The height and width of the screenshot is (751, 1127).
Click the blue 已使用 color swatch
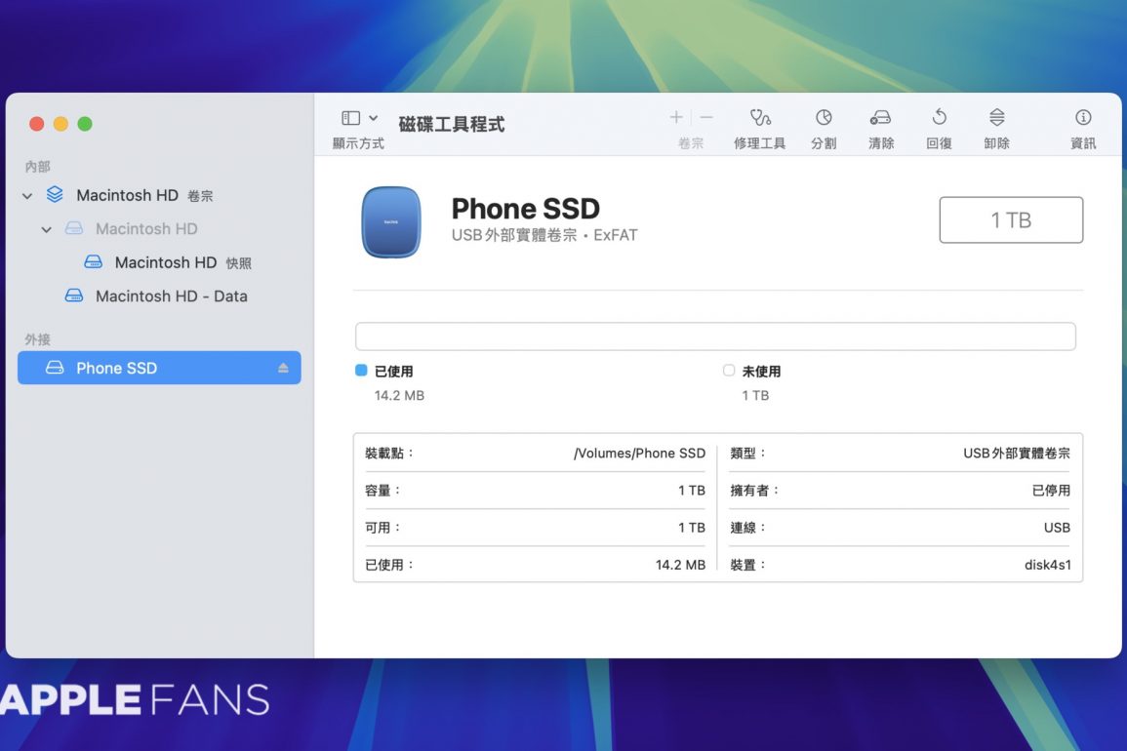pyautogui.click(x=361, y=371)
